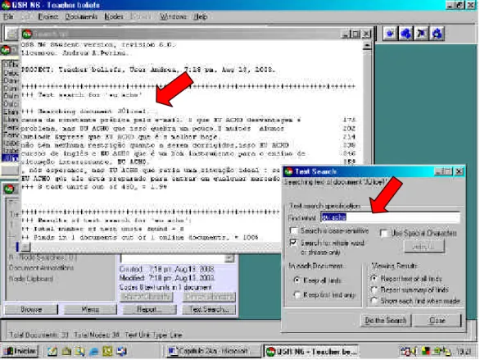Click the leftmost toolbar icon beside report window
The width and height of the screenshot is (480, 360).
11,34
